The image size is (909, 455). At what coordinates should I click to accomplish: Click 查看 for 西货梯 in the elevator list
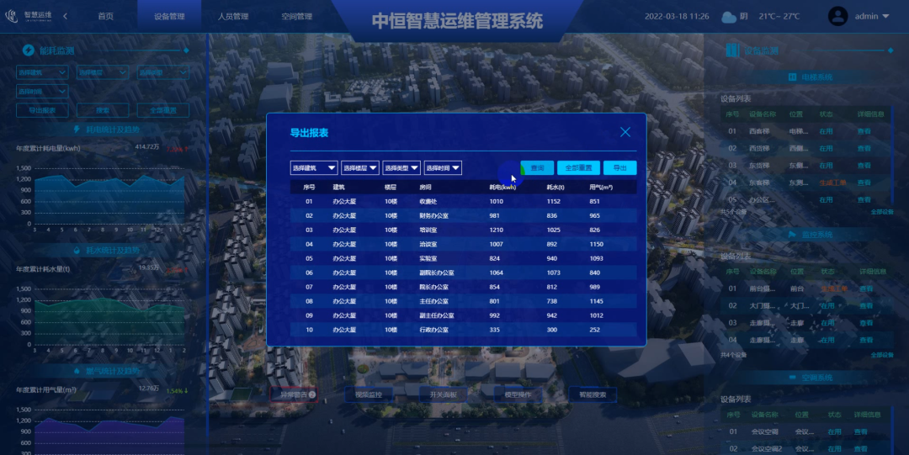pos(864,148)
